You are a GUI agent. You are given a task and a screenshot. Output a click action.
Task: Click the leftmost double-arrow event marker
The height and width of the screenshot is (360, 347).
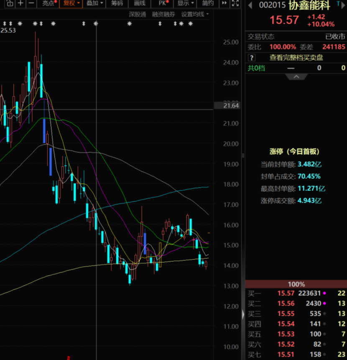(x=4, y=23)
